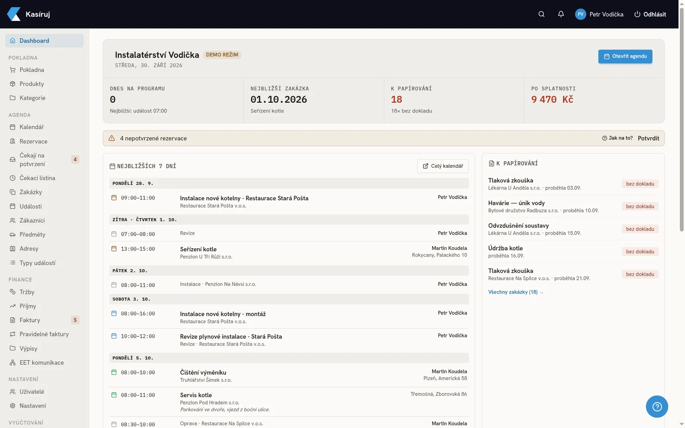Click the calendar icon beside Nejbližších 7 dní
This screenshot has width=685, height=428.
click(113, 166)
